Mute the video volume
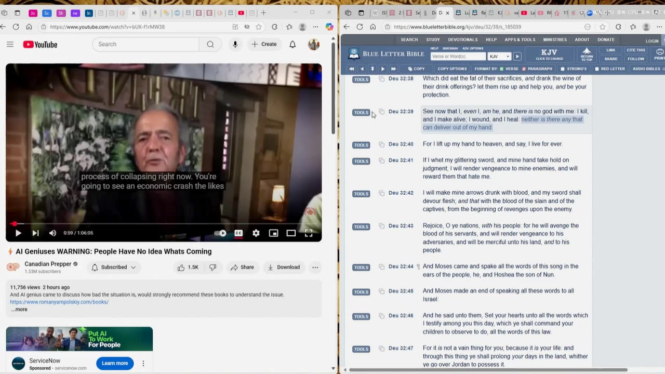The image size is (665, 374). pyautogui.click(x=52, y=233)
